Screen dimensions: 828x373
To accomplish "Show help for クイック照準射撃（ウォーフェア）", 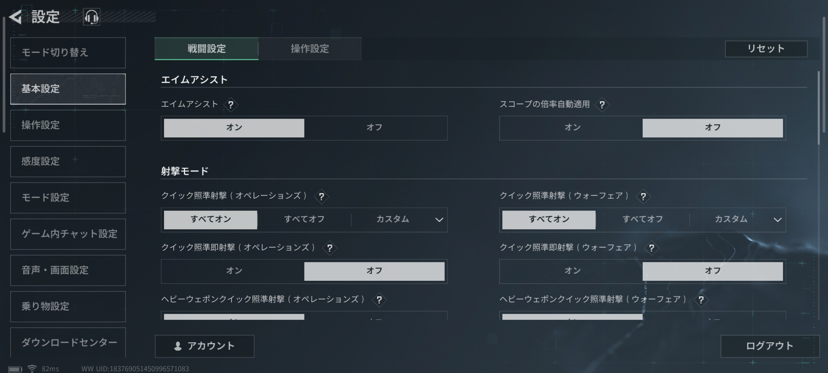I will point(643,197).
